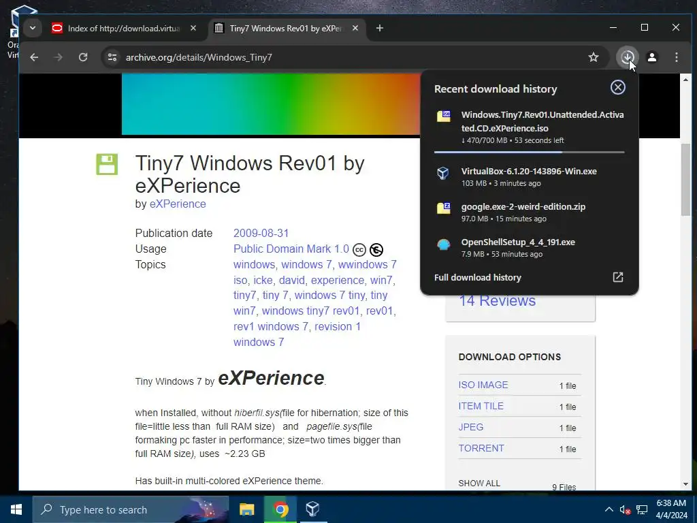The height and width of the screenshot is (523, 697).
Task: Click Full download history
Action: click(x=477, y=278)
